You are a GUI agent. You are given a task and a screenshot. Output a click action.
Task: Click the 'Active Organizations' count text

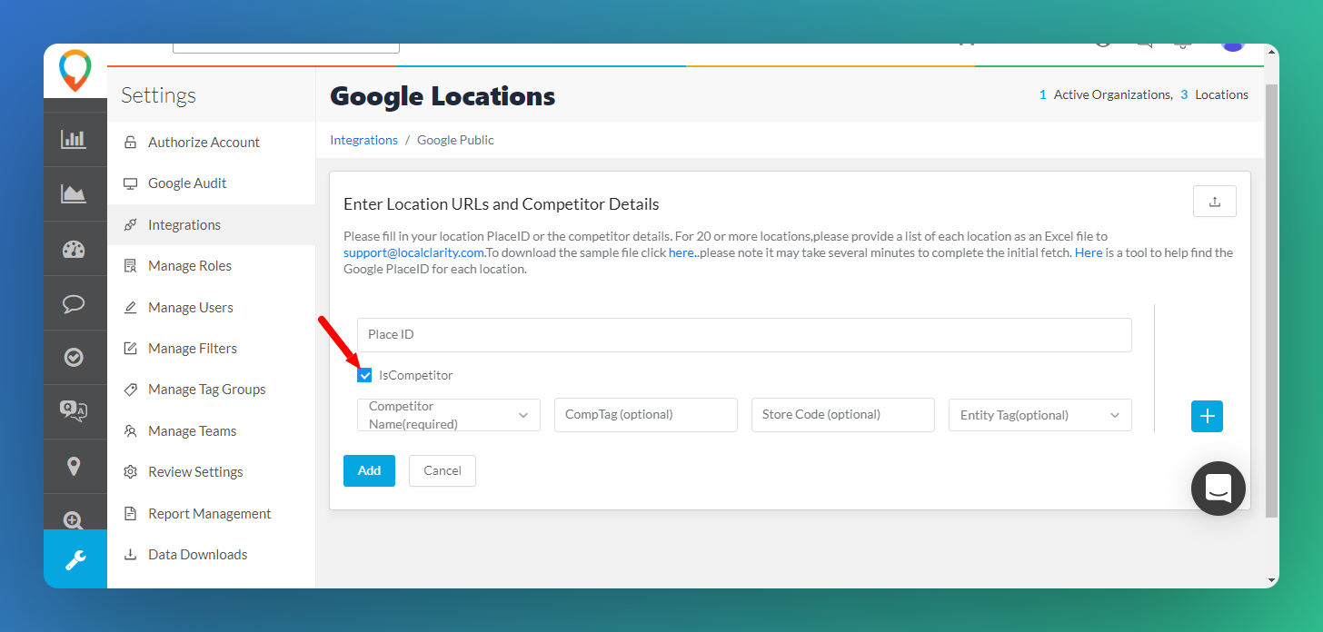pyautogui.click(x=1106, y=94)
